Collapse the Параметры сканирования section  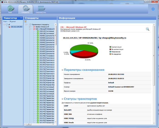point(62,70)
